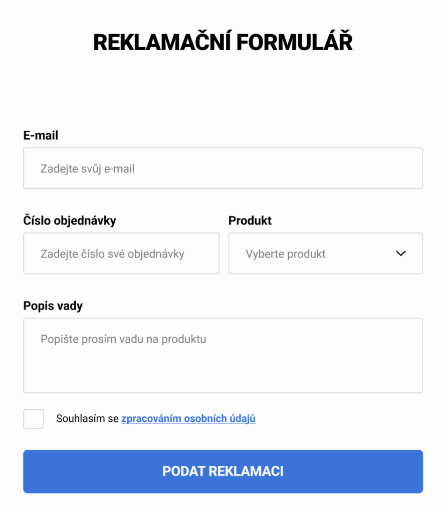Click the Popis vady label
Image resolution: width=447 pixels, height=513 pixels.
point(53,306)
